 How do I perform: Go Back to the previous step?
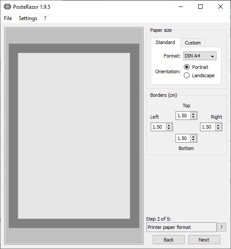tap(169, 240)
